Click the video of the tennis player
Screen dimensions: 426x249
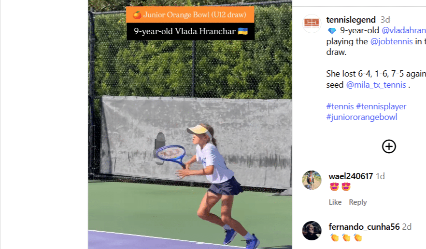[x=190, y=125]
